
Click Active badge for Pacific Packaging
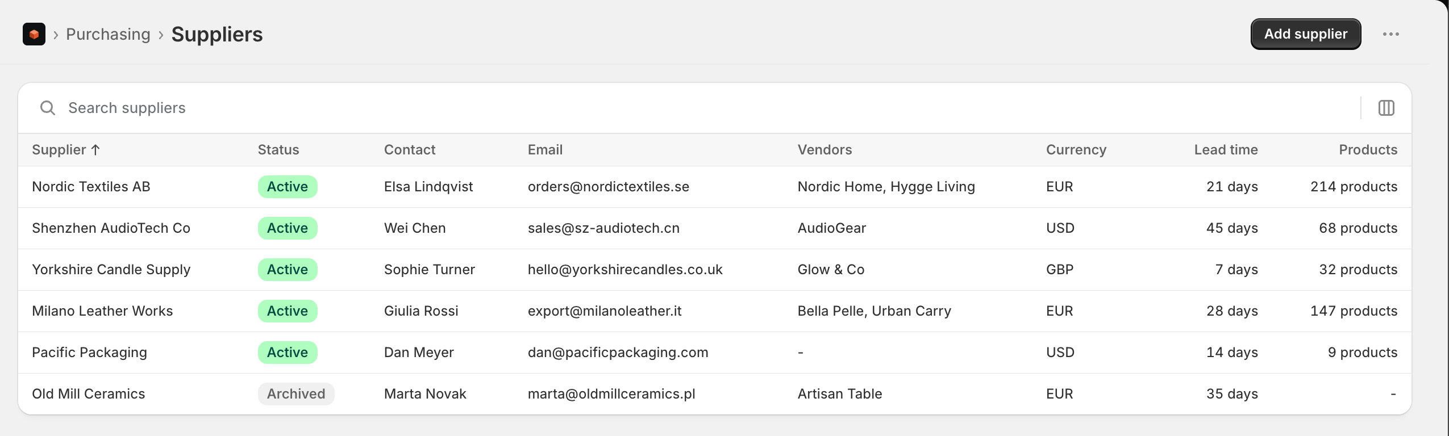coord(288,353)
